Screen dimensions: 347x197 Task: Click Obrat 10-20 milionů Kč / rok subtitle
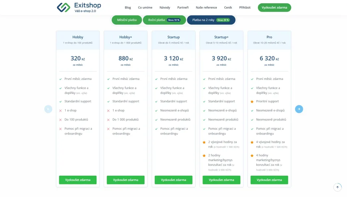269,43
